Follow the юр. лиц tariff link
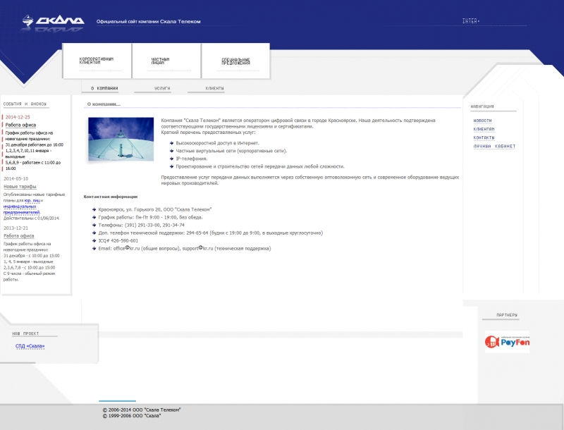 point(32,201)
